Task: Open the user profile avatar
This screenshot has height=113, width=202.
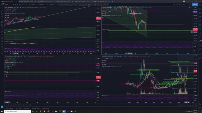Action: (184, 1)
